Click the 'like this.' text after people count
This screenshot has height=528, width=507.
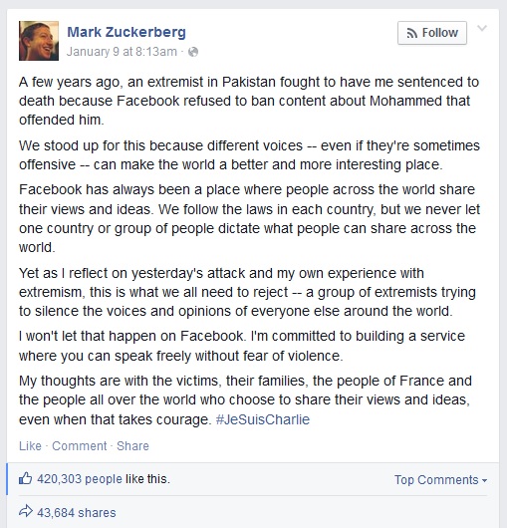[147, 479]
